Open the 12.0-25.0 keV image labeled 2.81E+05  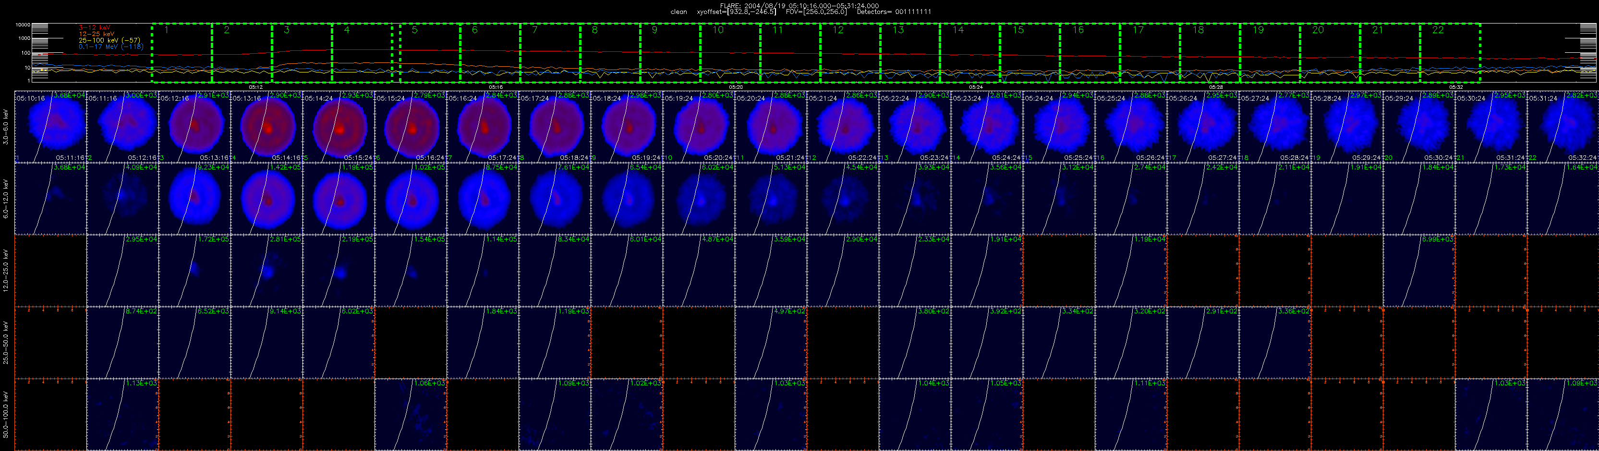point(267,271)
